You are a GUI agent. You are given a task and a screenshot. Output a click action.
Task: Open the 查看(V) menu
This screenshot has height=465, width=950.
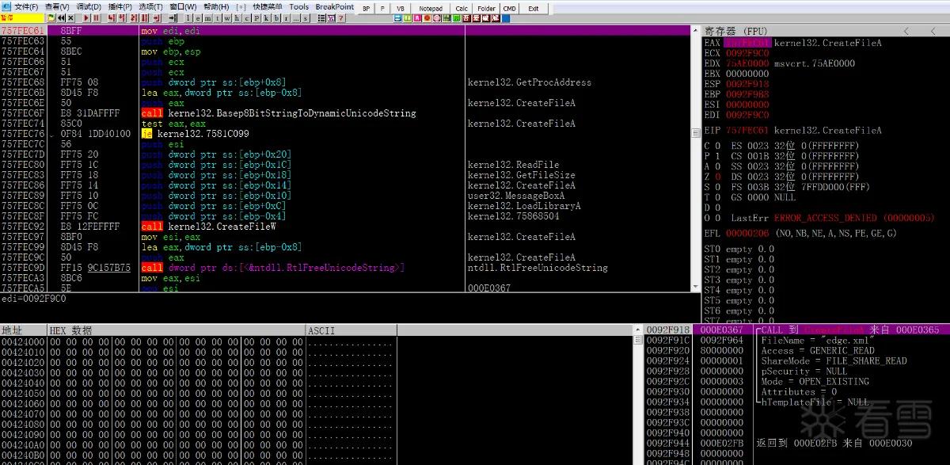click(57, 7)
